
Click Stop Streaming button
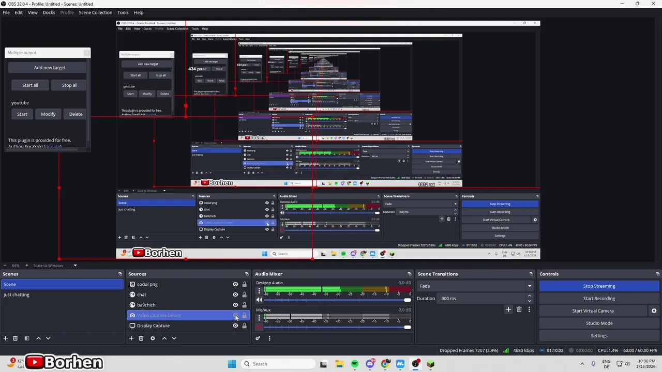point(599,286)
